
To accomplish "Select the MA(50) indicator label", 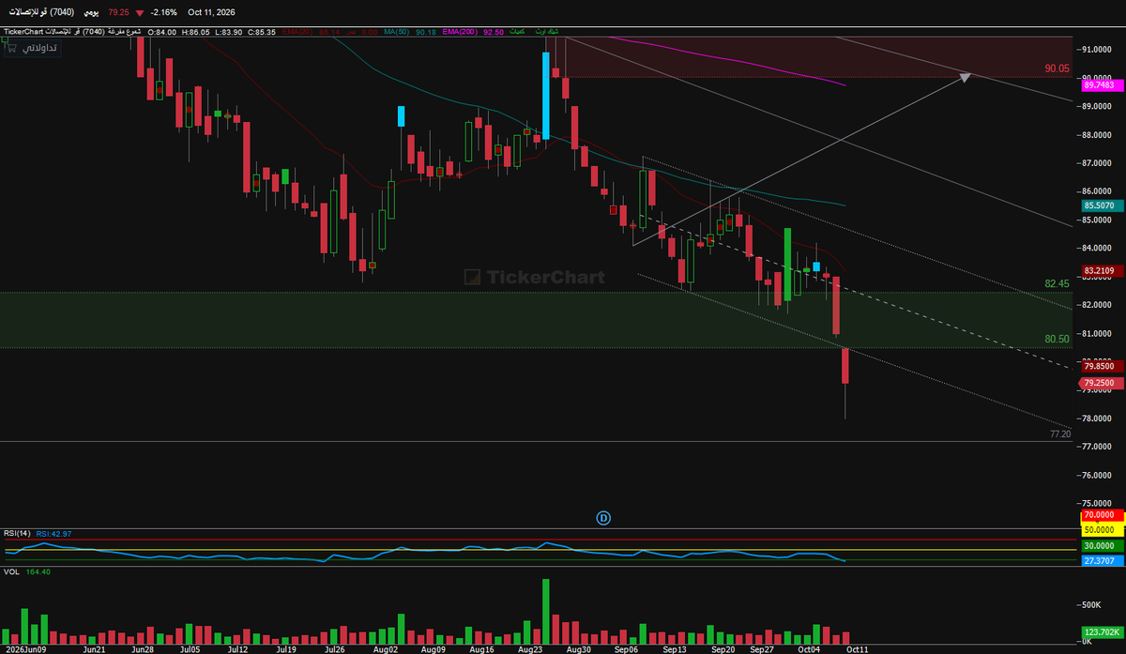I will (399, 32).
